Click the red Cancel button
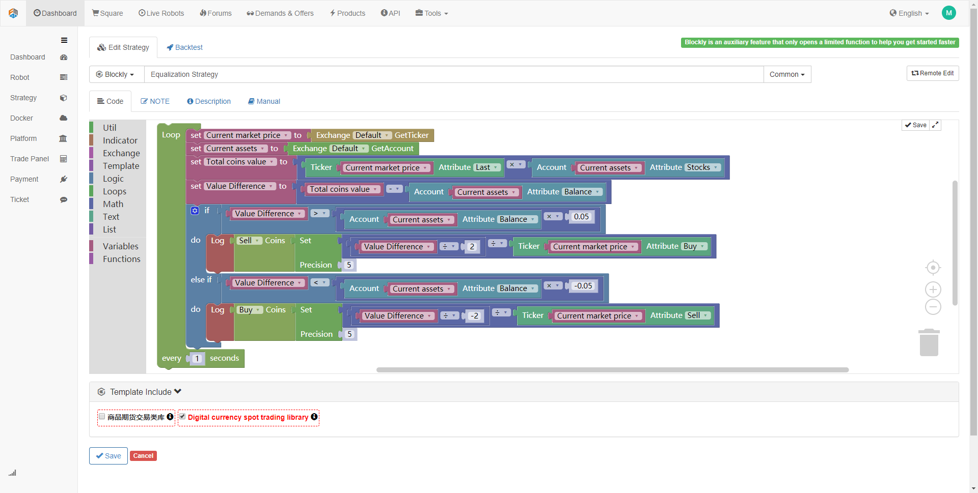The width and height of the screenshot is (978, 493). (x=143, y=456)
